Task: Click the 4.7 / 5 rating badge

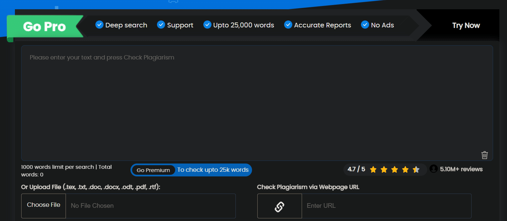Action: [356, 169]
